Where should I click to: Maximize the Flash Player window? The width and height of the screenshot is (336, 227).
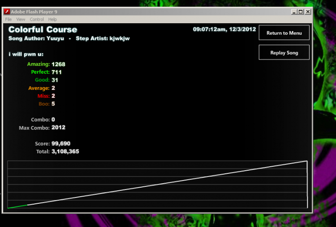click(301, 12)
